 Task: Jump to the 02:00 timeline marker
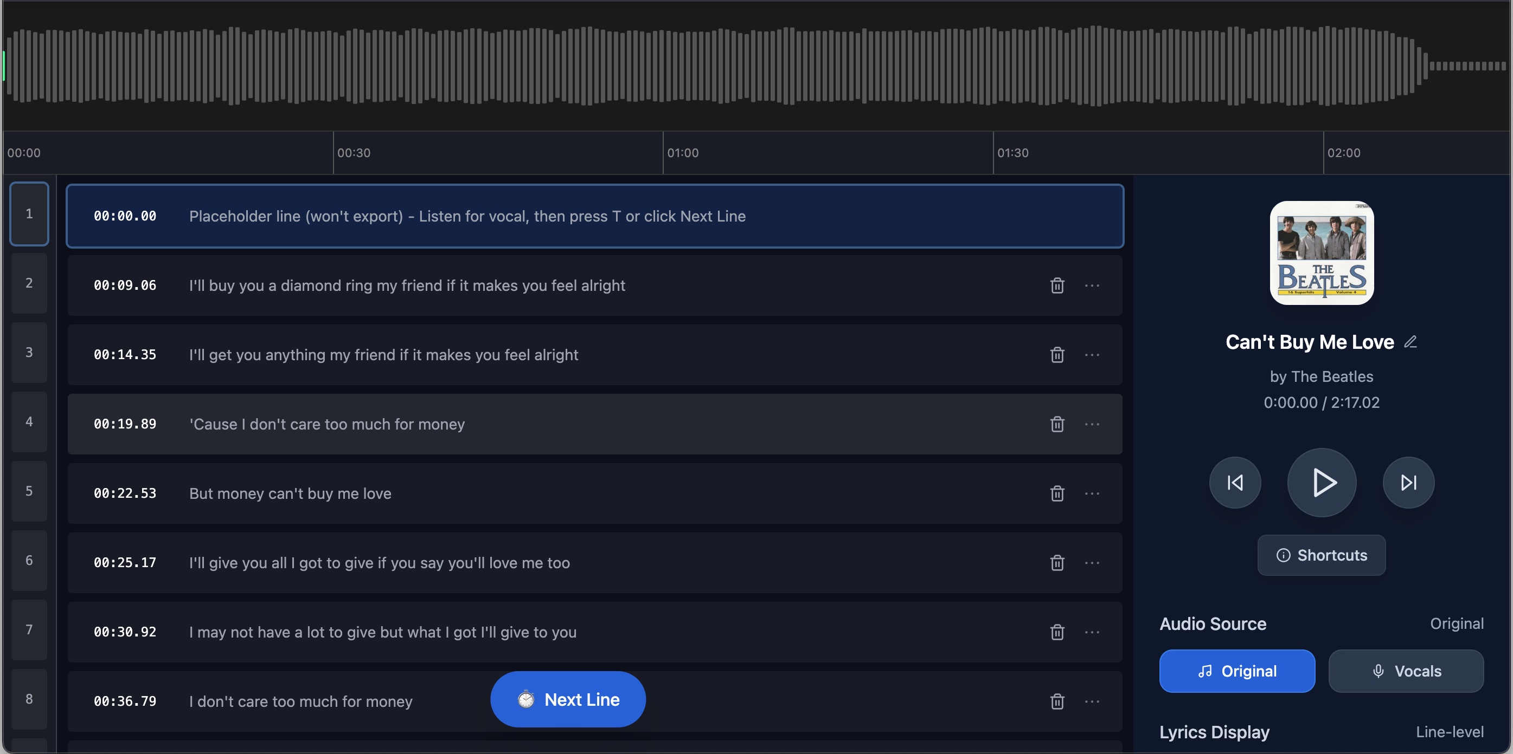pos(1343,153)
